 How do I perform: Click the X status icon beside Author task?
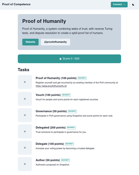coord(25,164)
